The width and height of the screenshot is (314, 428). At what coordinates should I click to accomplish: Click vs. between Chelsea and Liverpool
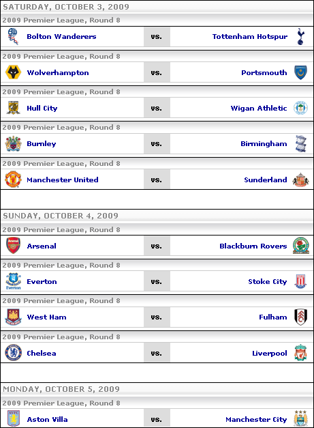pos(157,353)
